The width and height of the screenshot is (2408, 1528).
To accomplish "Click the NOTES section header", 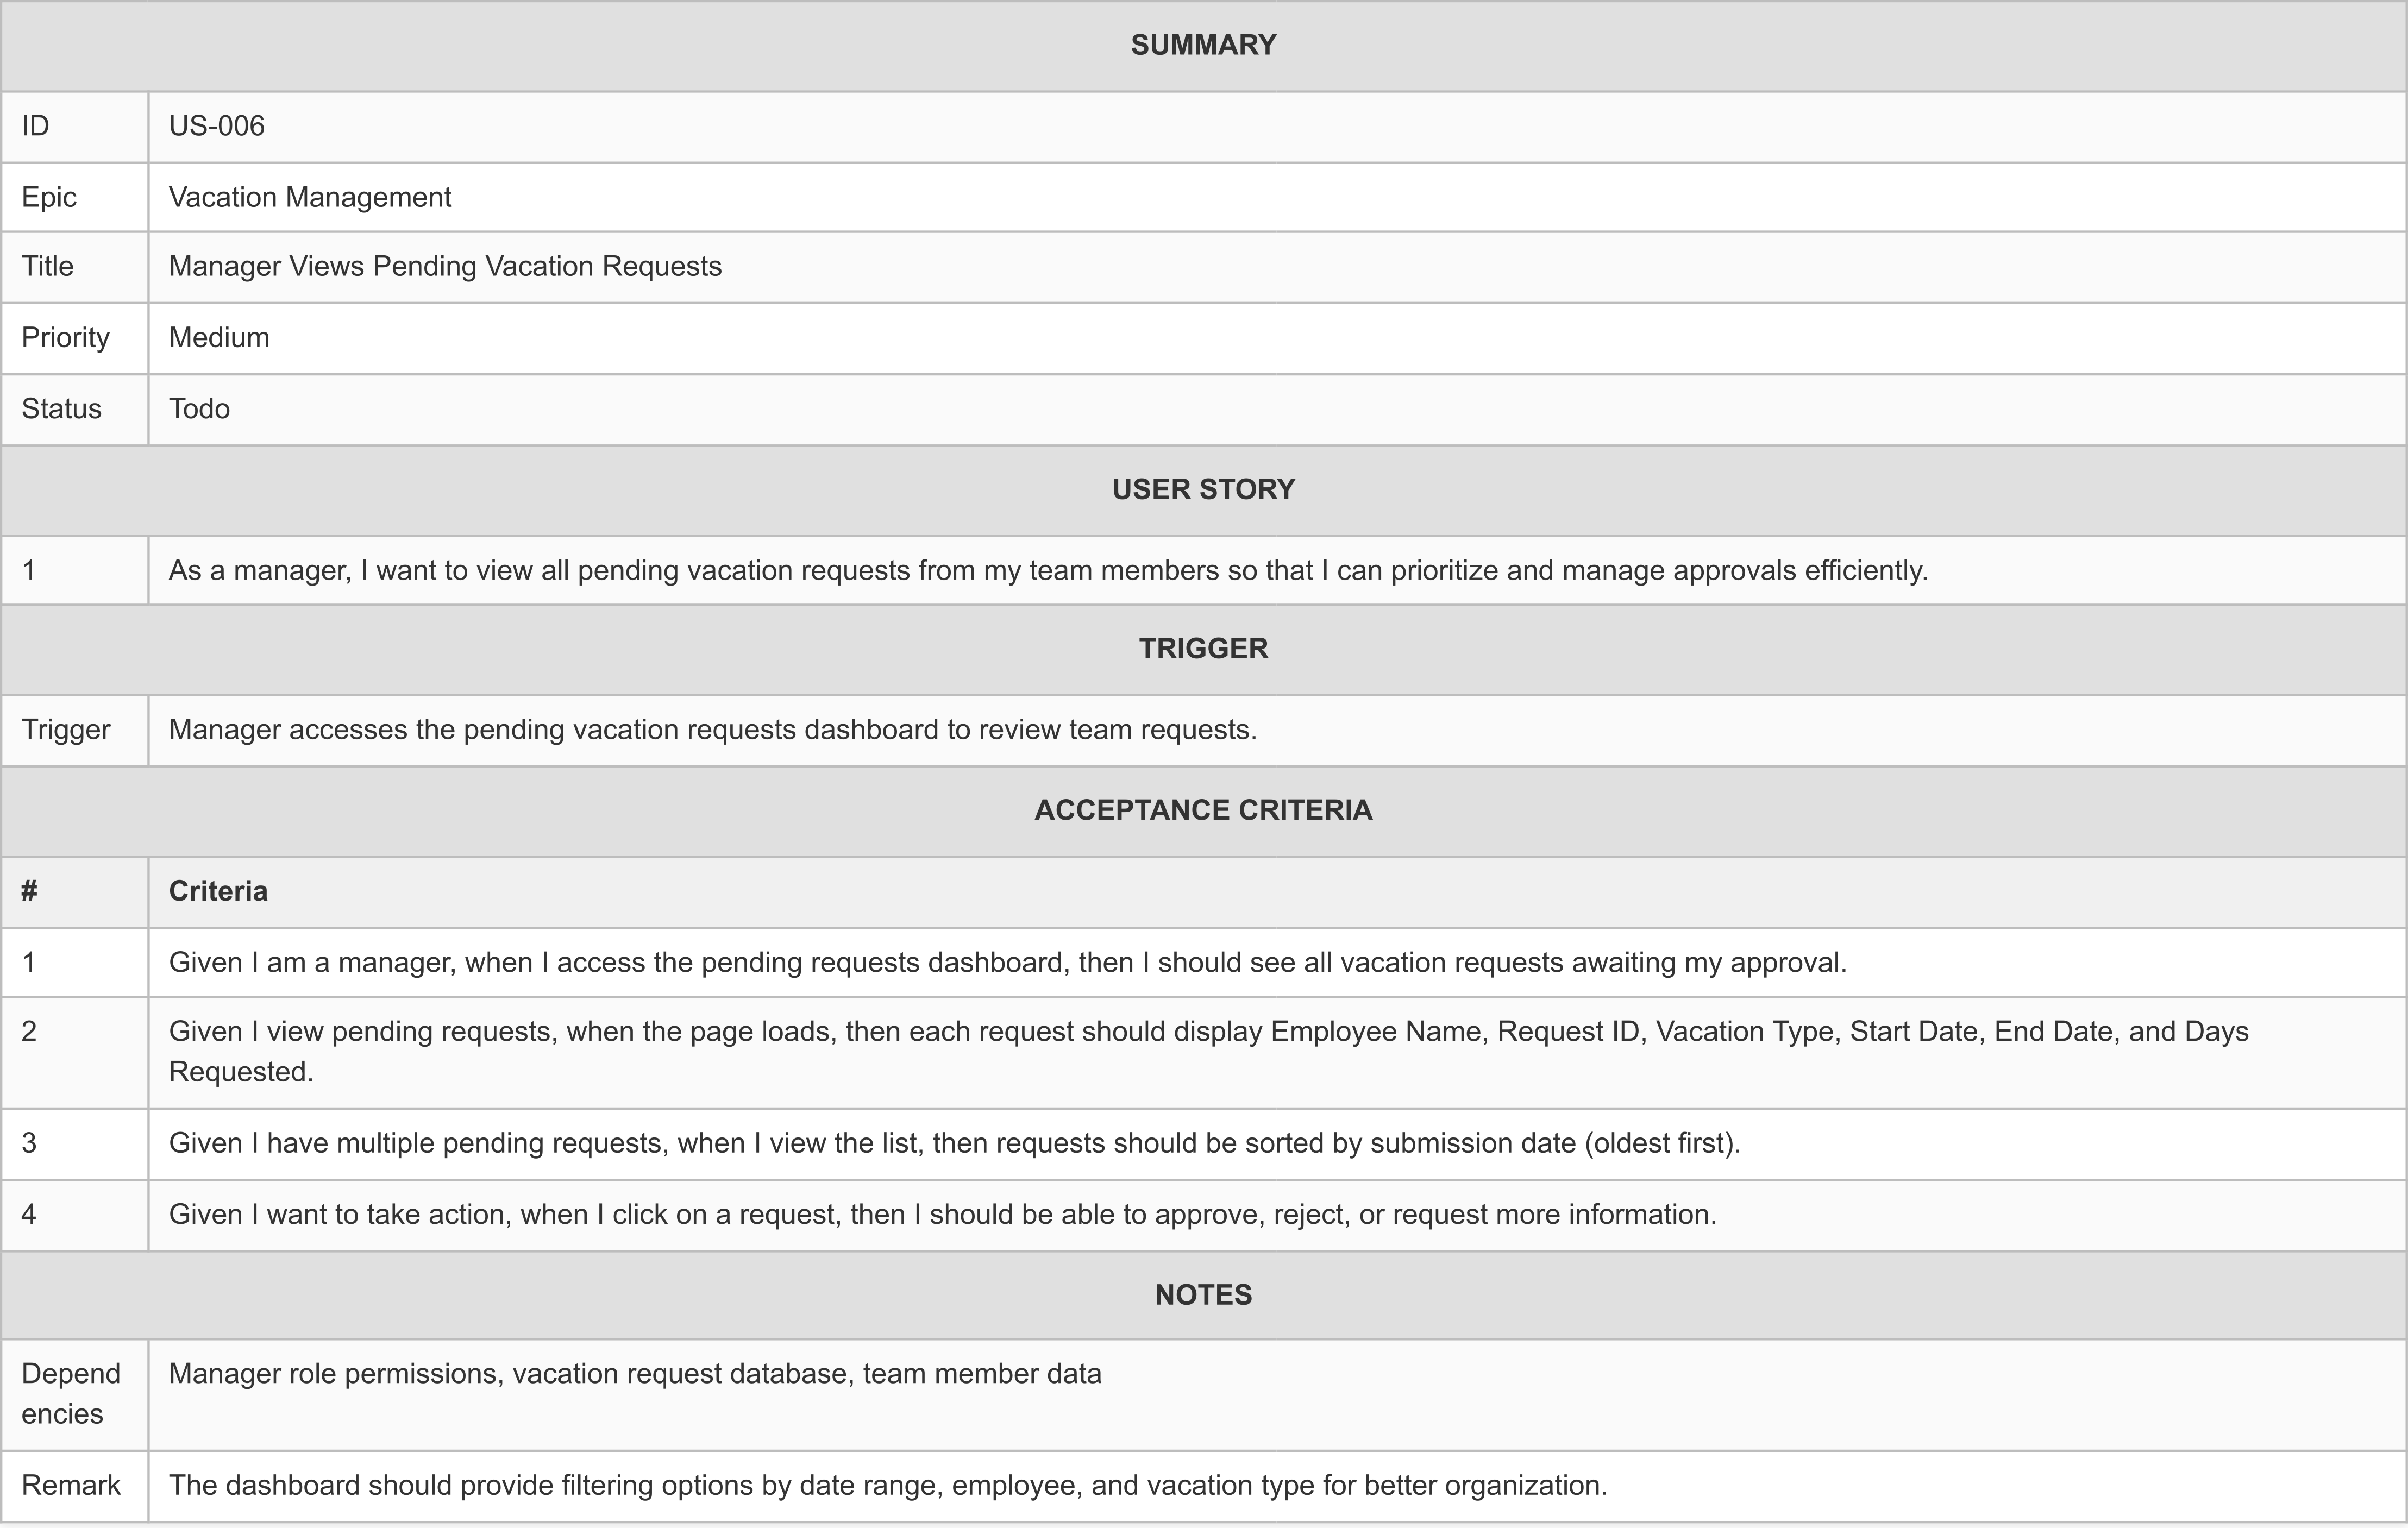I will 1203,1295.
